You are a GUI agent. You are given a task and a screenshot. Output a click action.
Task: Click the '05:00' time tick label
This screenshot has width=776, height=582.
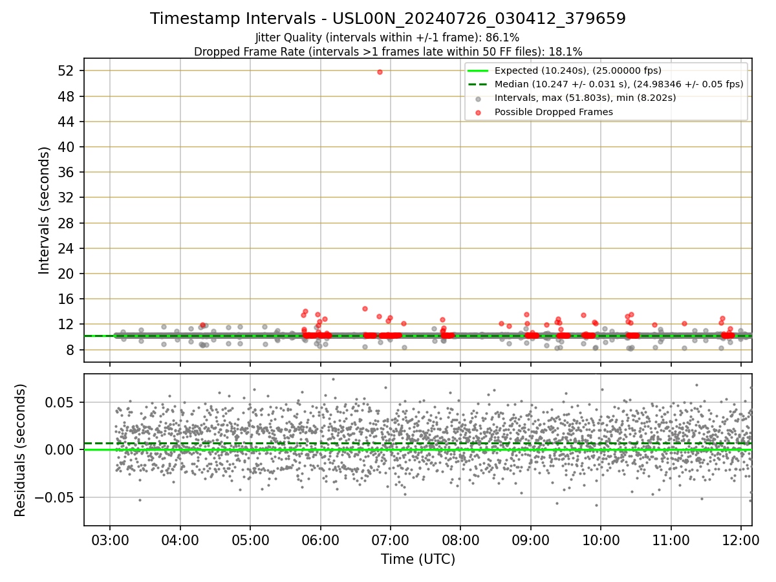pos(250,540)
